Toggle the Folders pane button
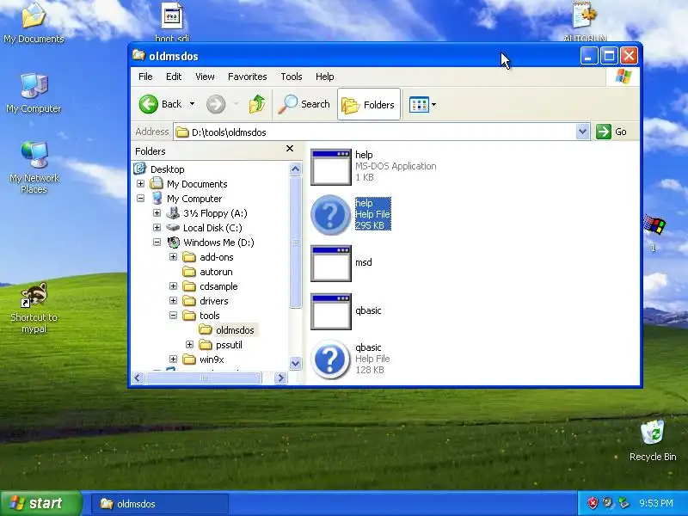 tap(369, 104)
